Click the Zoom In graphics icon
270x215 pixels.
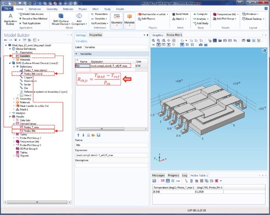click(x=153, y=40)
